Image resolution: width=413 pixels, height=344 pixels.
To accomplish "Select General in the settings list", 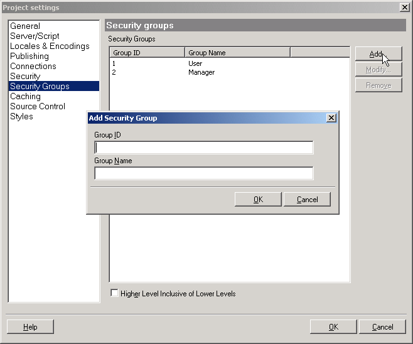I will coord(25,26).
